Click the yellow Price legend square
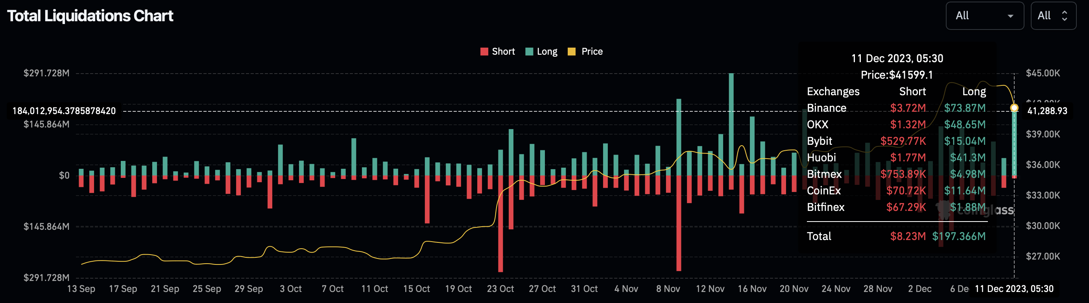Screen dimensions: 1089x303 coord(572,52)
